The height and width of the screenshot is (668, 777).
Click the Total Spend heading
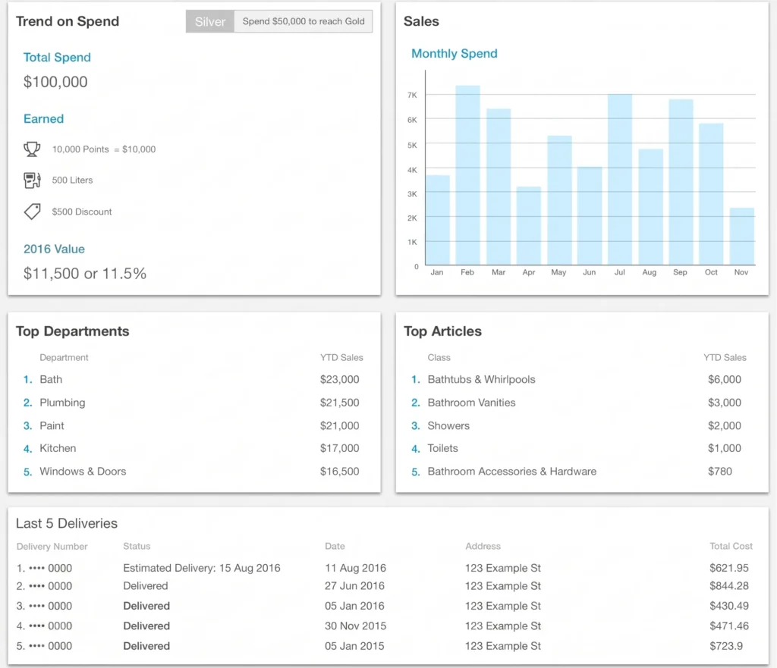click(57, 58)
